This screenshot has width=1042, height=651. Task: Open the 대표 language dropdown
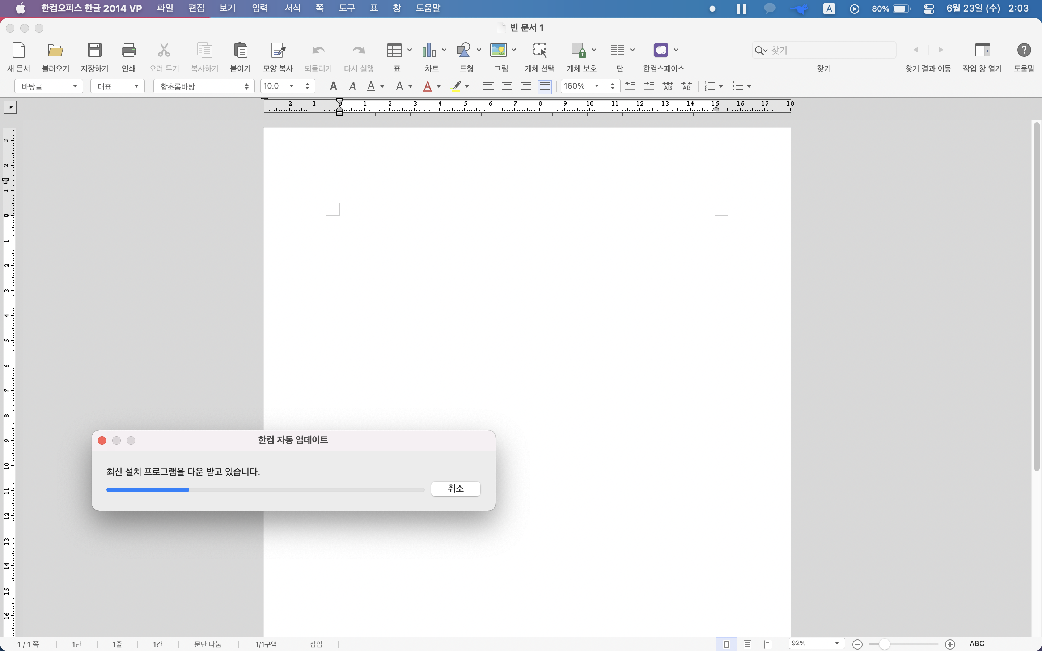coord(117,86)
